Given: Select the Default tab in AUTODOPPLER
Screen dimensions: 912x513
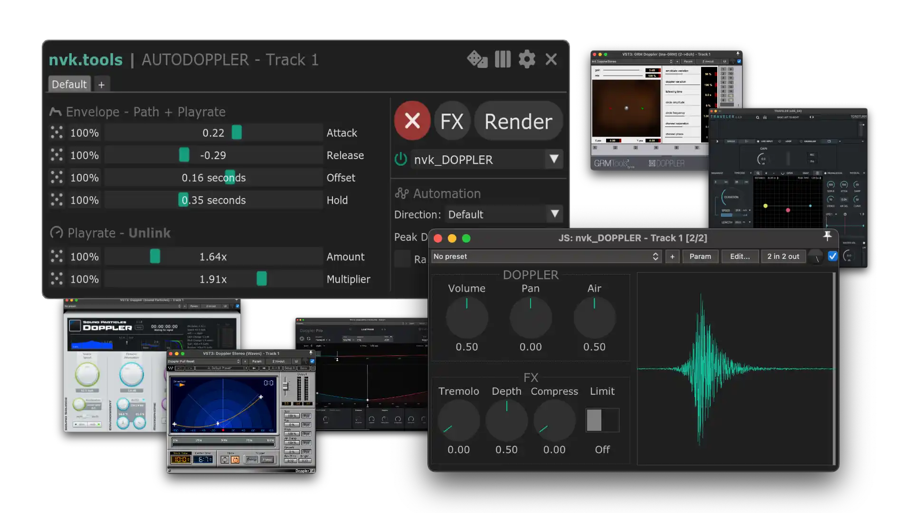Looking at the screenshot, I should (69, 84).
